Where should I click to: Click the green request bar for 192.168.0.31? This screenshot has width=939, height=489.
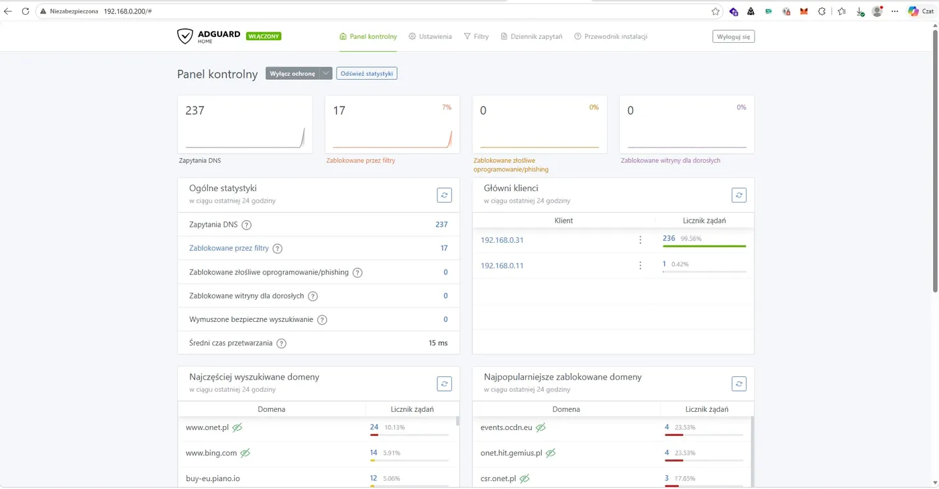[704, 246]
